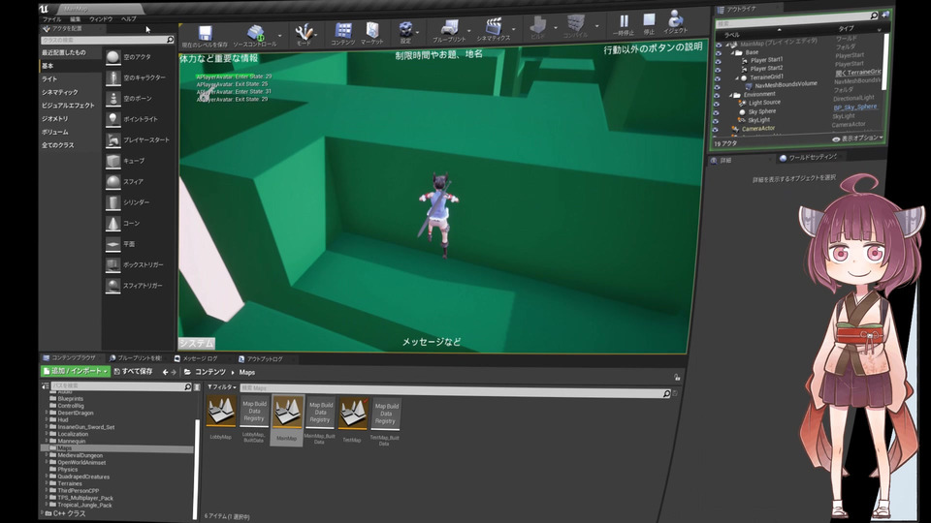Select the Cube (キューブ) primitive

(x=139, y=161)
